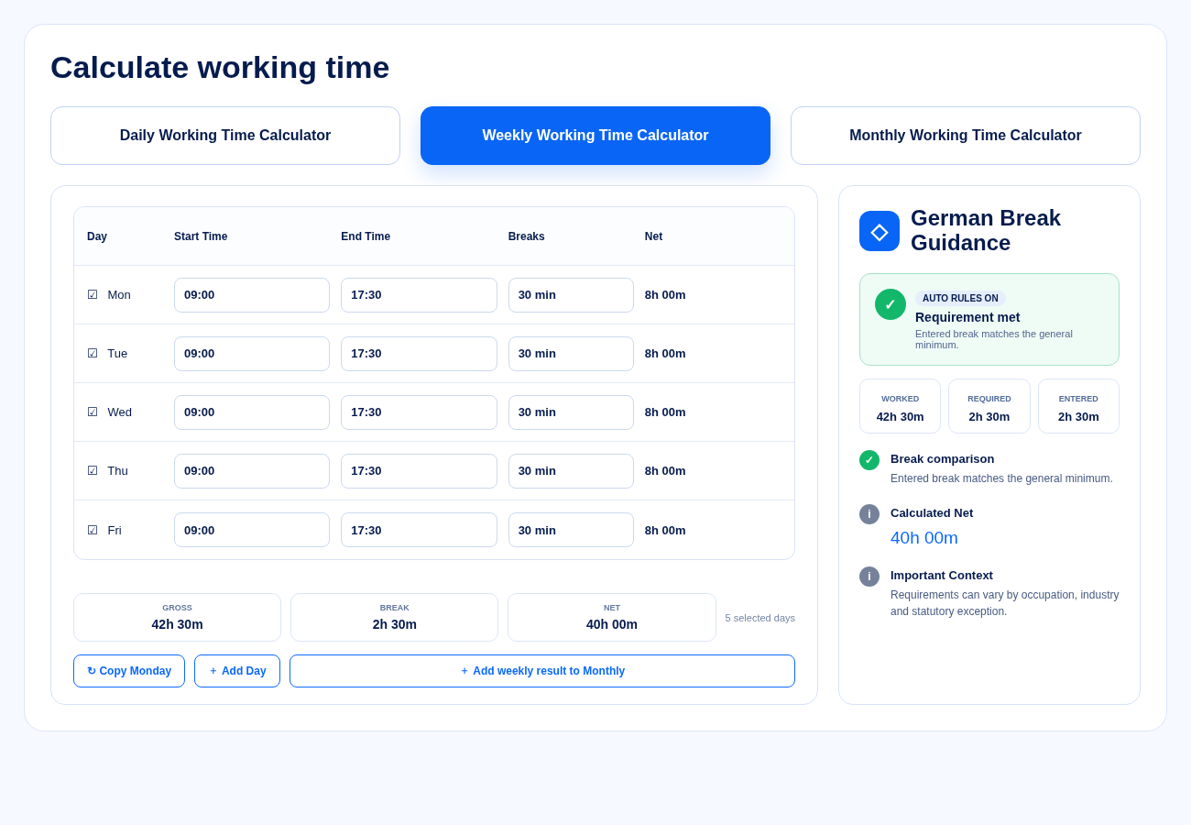Click the '5 selected days' text

click(760, 618)
